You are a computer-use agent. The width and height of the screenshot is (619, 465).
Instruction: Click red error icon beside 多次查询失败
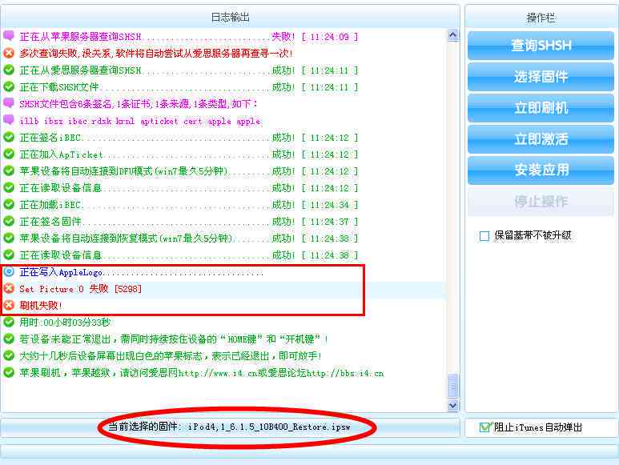[9, 53]
